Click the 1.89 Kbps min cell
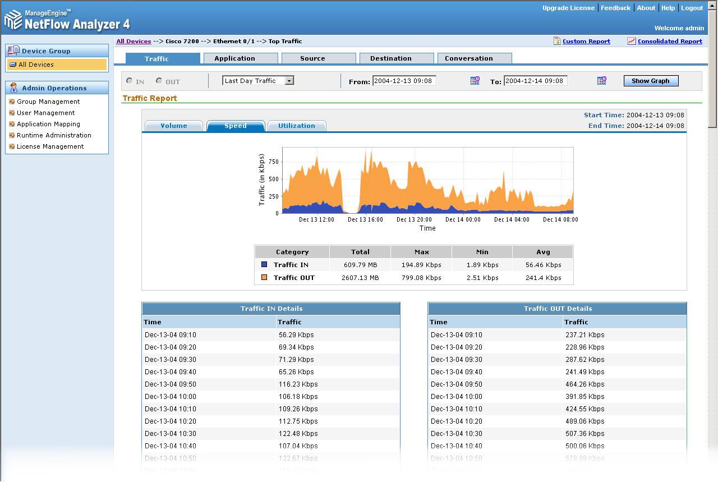 coord(482,265)
